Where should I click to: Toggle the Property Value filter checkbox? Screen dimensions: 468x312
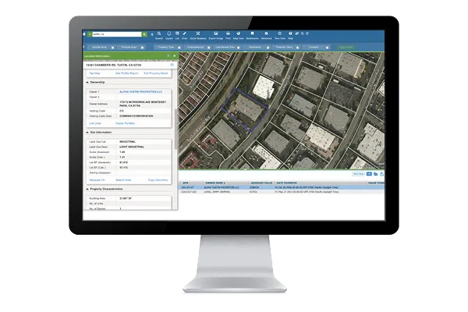coord(297,48)
